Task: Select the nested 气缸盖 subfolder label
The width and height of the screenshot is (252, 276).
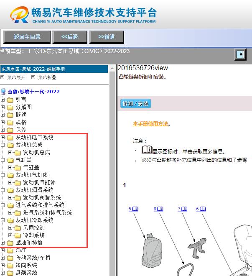Action: (x=31, y=167)
